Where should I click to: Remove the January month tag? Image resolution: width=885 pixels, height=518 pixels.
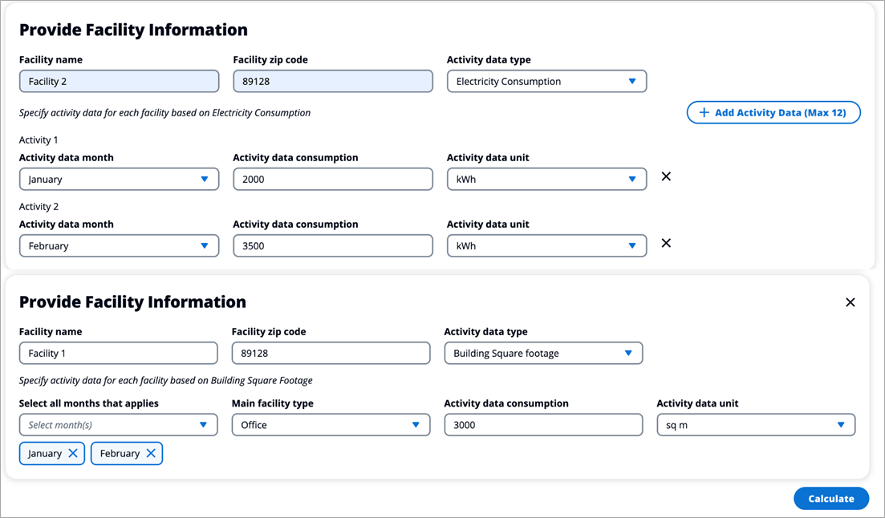point(73,454)
